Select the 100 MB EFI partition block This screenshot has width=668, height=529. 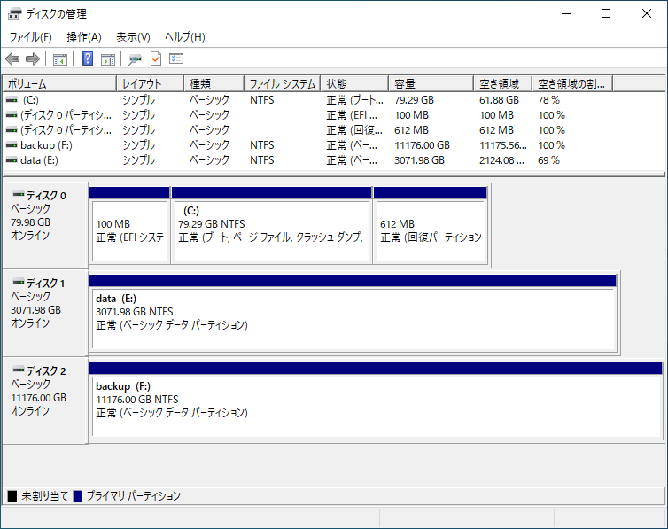[x=129, y=226]
